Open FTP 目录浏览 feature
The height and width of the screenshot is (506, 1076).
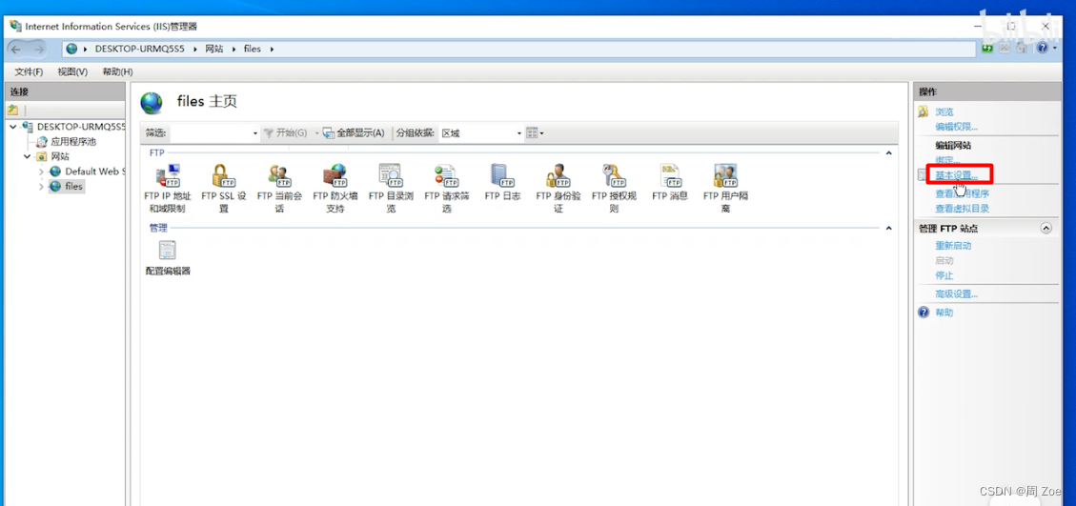coord(391,188)
